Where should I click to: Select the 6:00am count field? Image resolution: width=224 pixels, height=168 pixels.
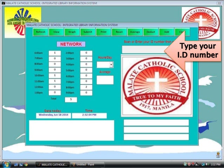(x=55, y=53)
